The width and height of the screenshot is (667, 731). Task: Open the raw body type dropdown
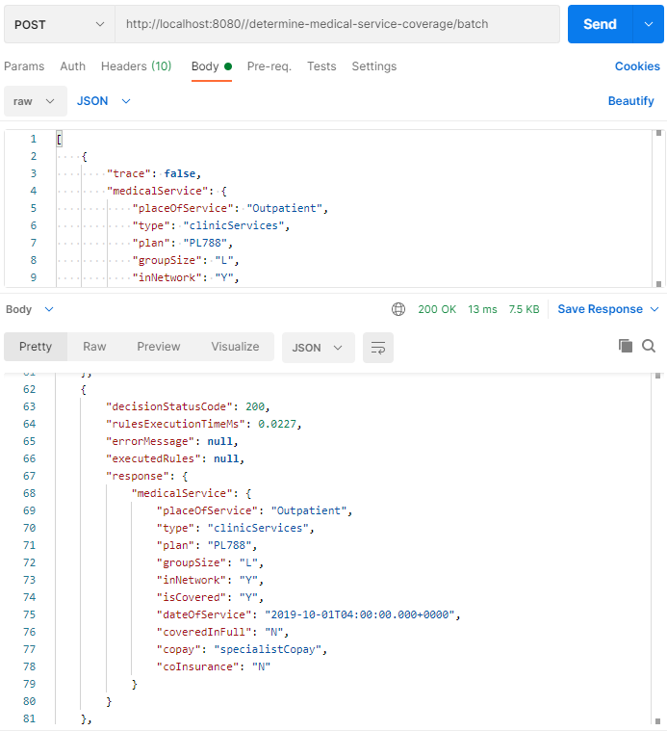click(36, 101)
